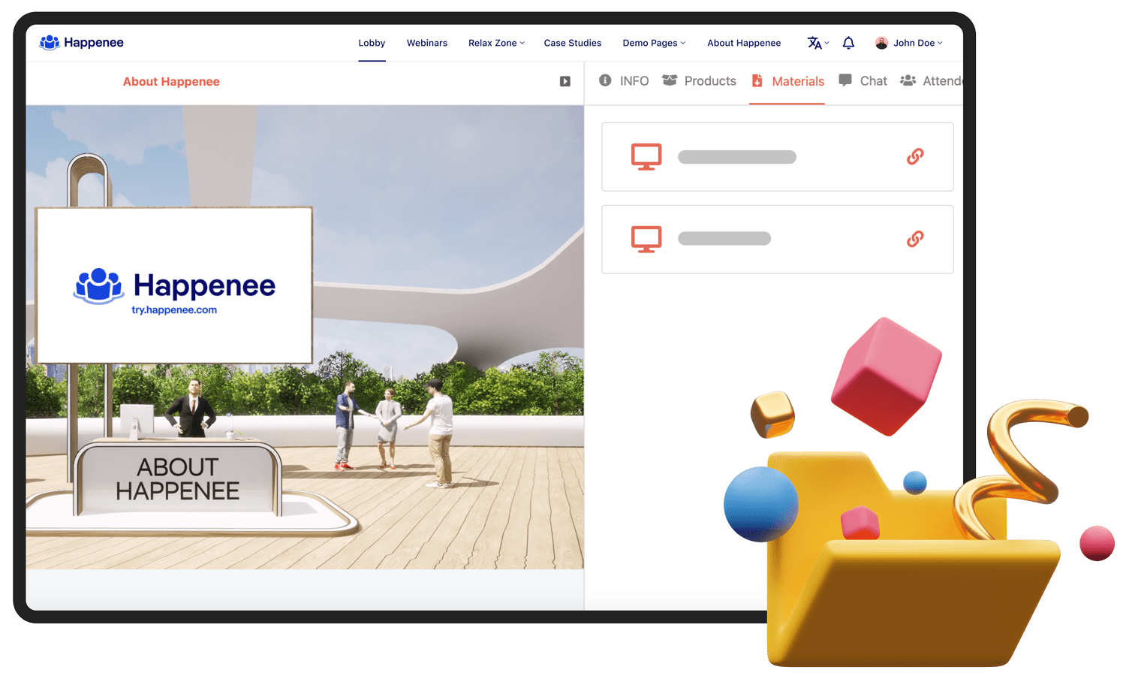Click the monitor icon of the first material

coord(646,157)
